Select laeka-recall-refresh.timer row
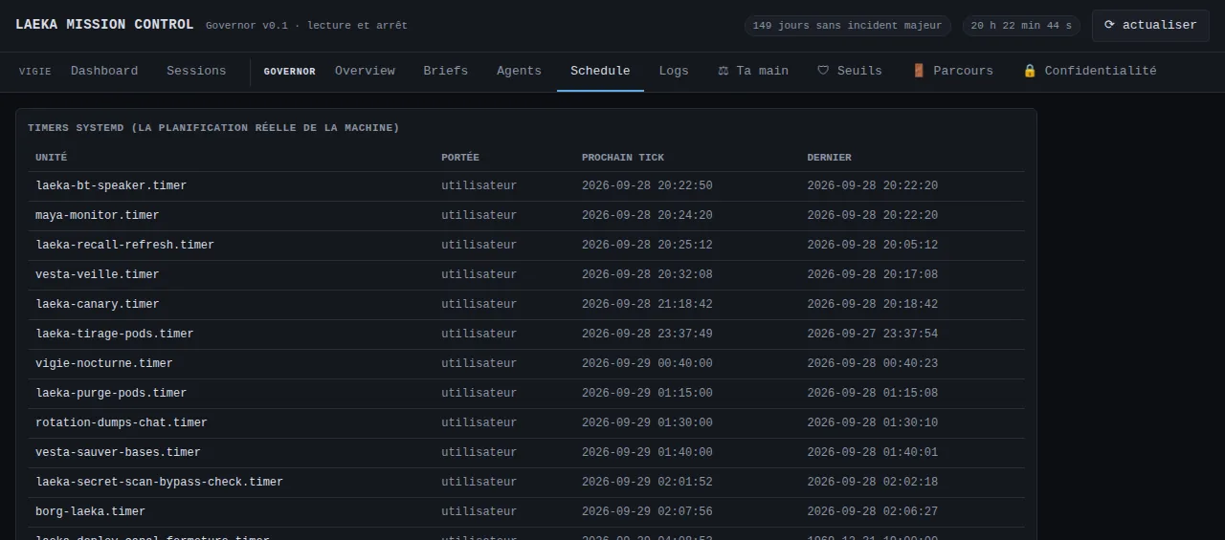 tap(526, 246)
